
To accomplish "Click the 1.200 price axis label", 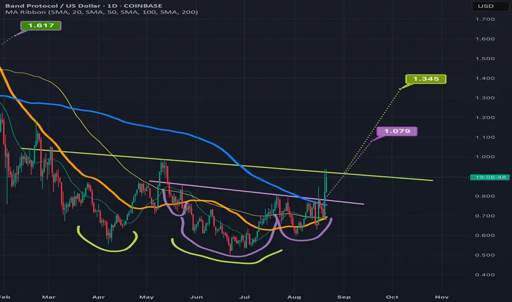I will [x=485, y=118].
